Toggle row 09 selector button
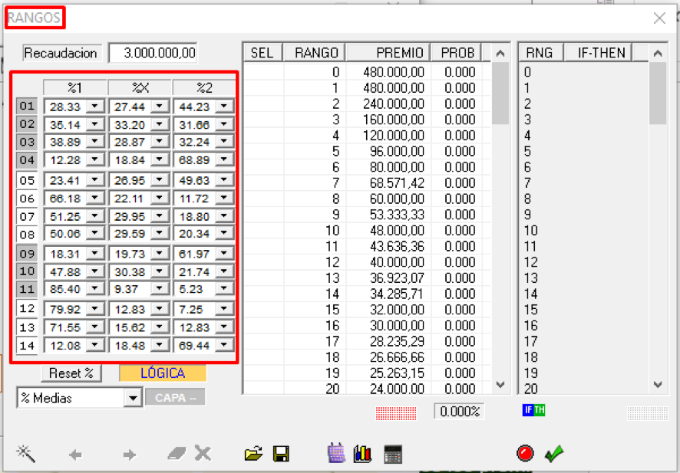Viewport: 680px width, 473px height. point(27,253)
